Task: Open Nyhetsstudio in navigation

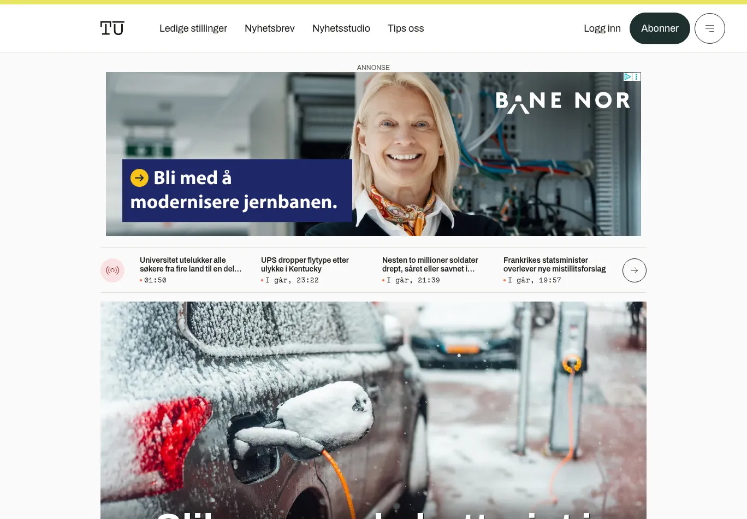Action: click(341, 28)
